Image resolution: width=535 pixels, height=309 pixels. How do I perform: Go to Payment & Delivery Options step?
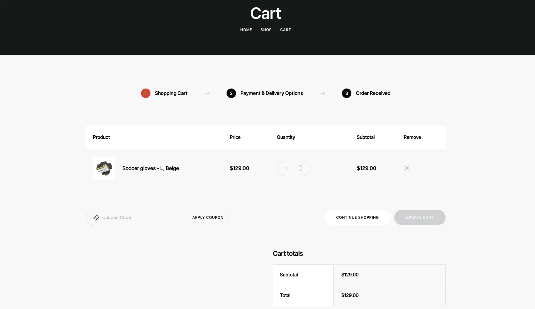271,93
